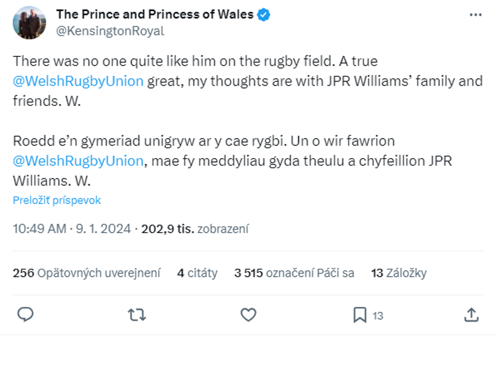
Task: View 3 515 označení Páči sa list
Action: [294, 273]
